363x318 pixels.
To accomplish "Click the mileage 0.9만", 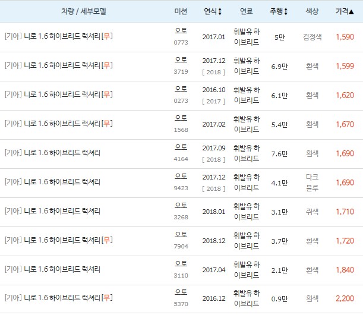I will point(279,299).
